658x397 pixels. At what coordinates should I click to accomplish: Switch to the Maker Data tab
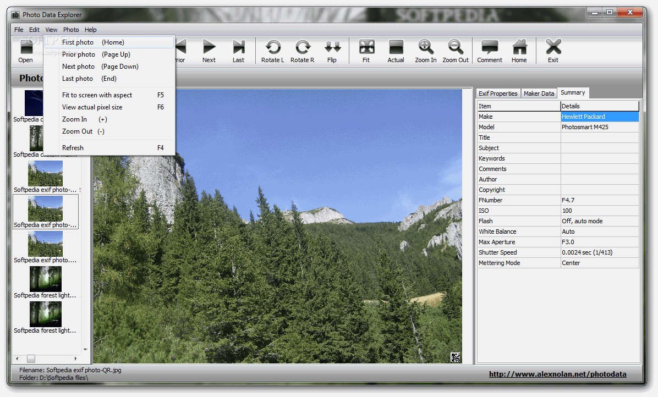click(x=539, y=93)
